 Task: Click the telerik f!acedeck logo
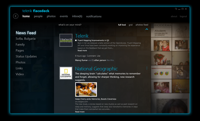click(36, 11)
